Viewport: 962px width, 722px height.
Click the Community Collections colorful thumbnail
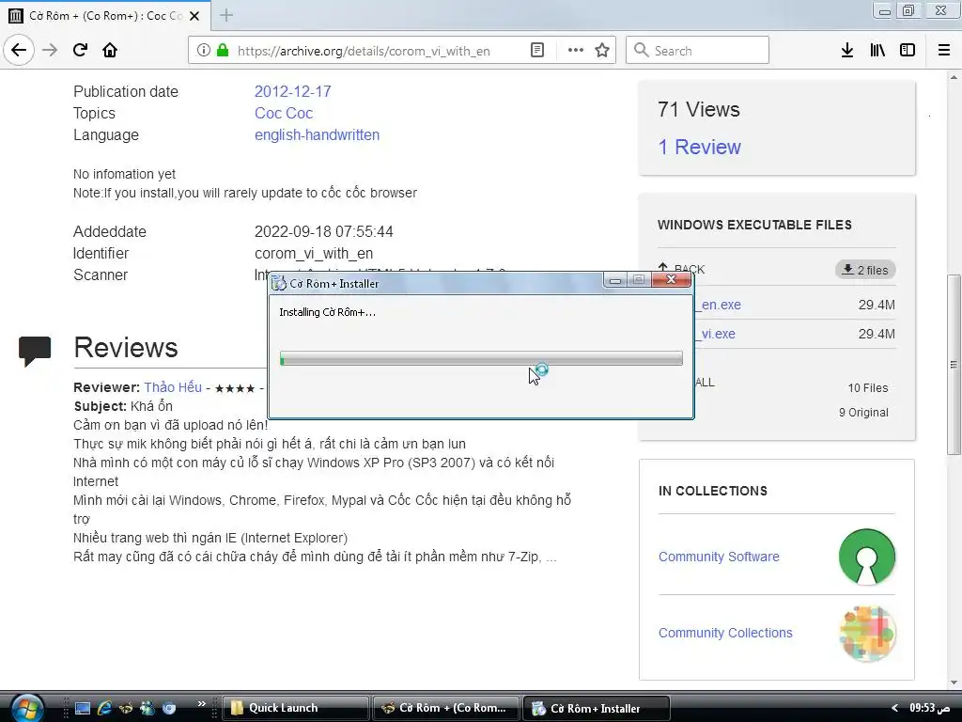867,634
